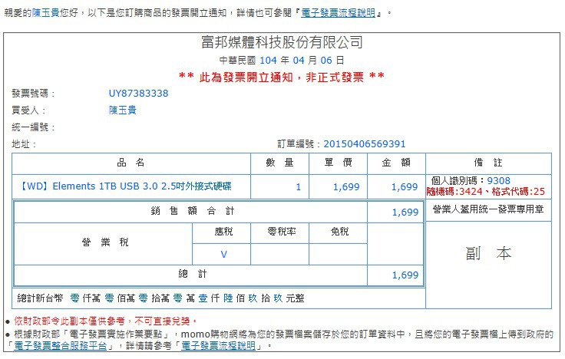The width and height of the screenshot is (565, 359).
Task: Click the 買受人 label
Action: pyautogui.click(x=29, y=110)
